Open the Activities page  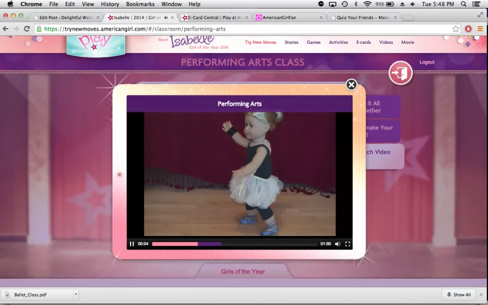[339, 42]
